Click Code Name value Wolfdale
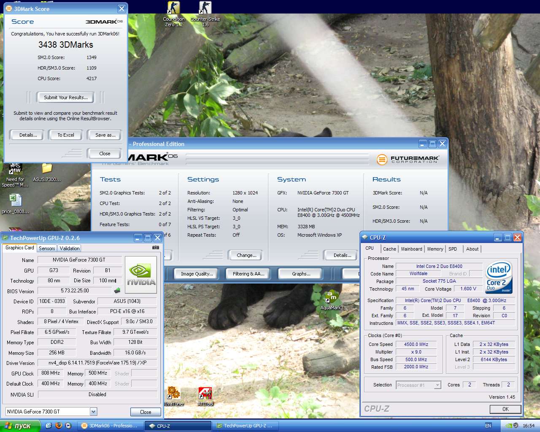The width and height of the screenshot is (540, 432). pos(418,273)
